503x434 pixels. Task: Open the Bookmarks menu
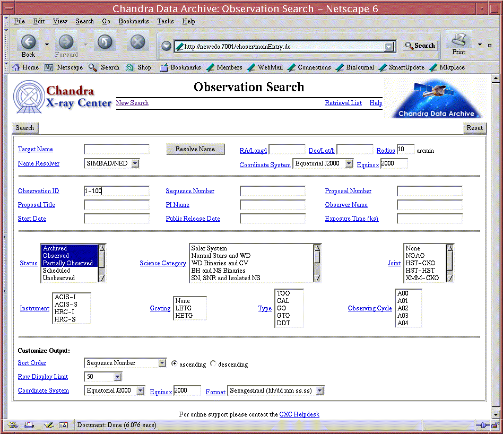pos(134,21)
